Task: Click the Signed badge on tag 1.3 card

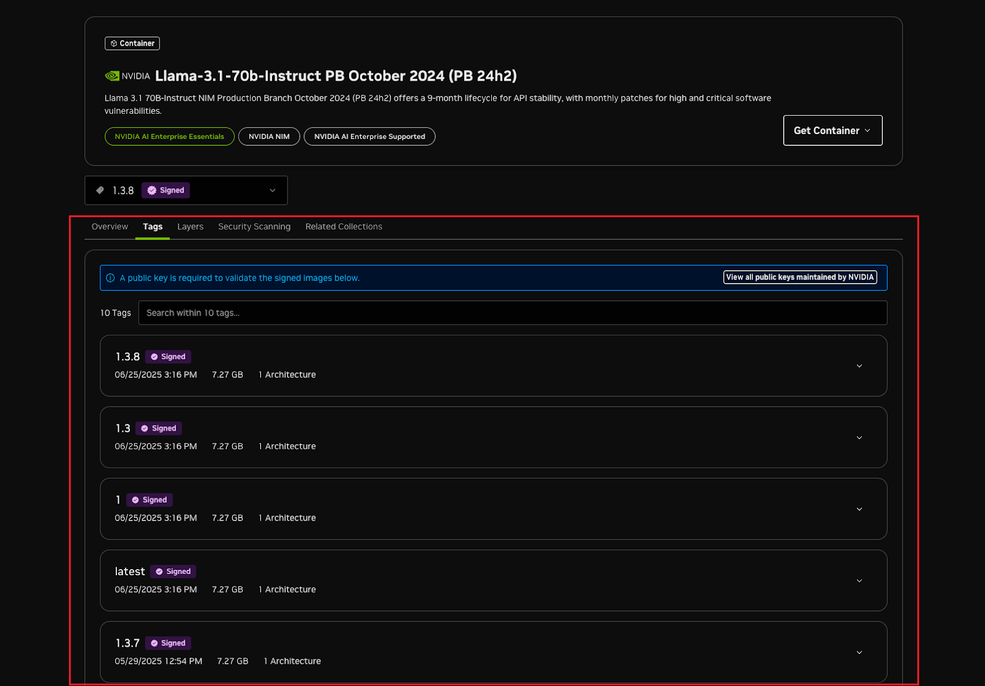Action: (x=159, y=428)
